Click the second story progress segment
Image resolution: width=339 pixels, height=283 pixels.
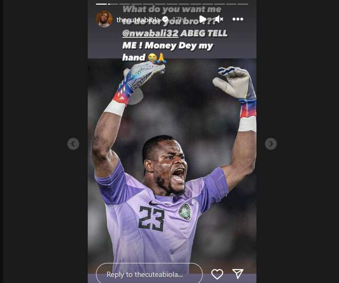tap(113, 4)
